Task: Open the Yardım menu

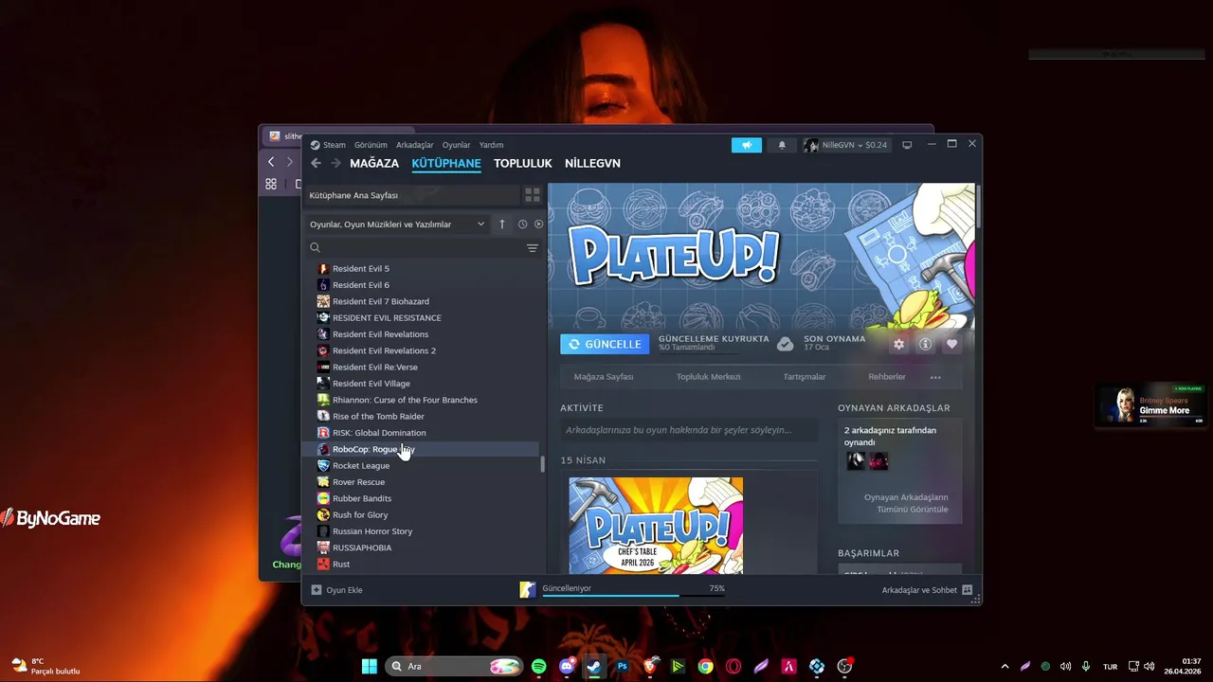Action: (x=491, y=145)
